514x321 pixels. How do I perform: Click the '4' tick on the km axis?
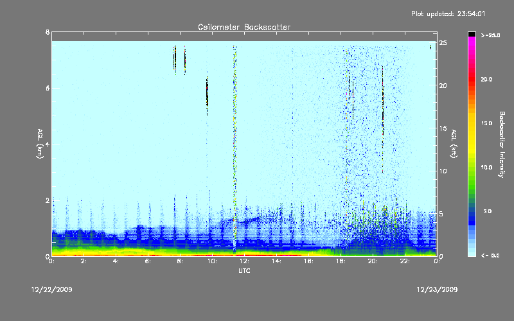point(48,144)
